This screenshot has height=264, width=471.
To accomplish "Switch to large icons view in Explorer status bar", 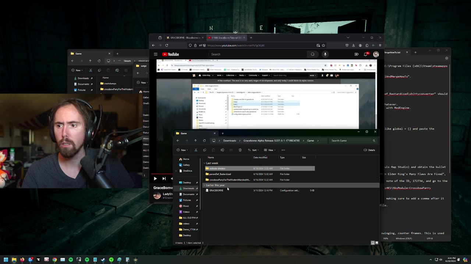I will click(376, 243).
